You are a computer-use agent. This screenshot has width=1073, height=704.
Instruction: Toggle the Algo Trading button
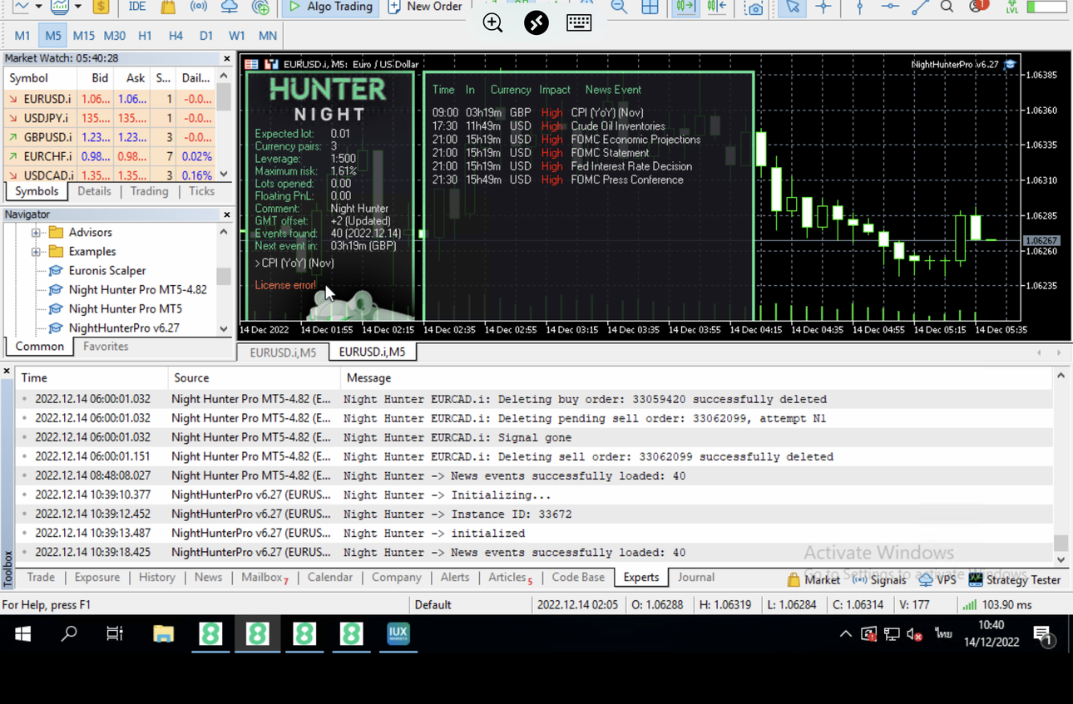click(330, 7)
